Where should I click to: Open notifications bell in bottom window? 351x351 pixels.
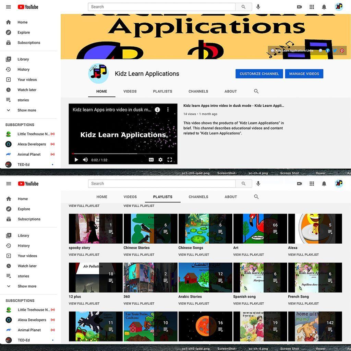(x=324, y=184)
